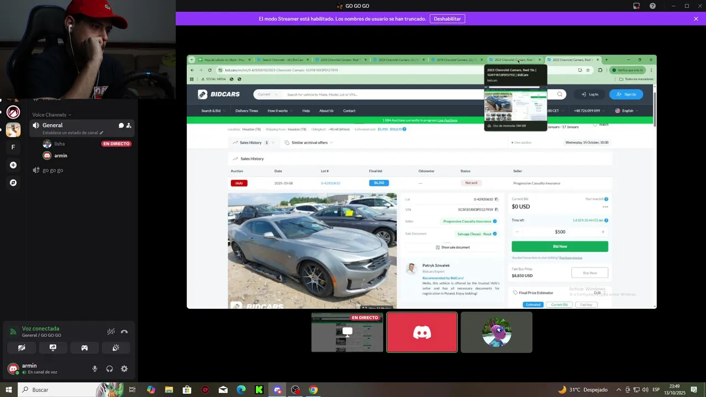Select user armin in voice channel

click(x=61, y=155)
